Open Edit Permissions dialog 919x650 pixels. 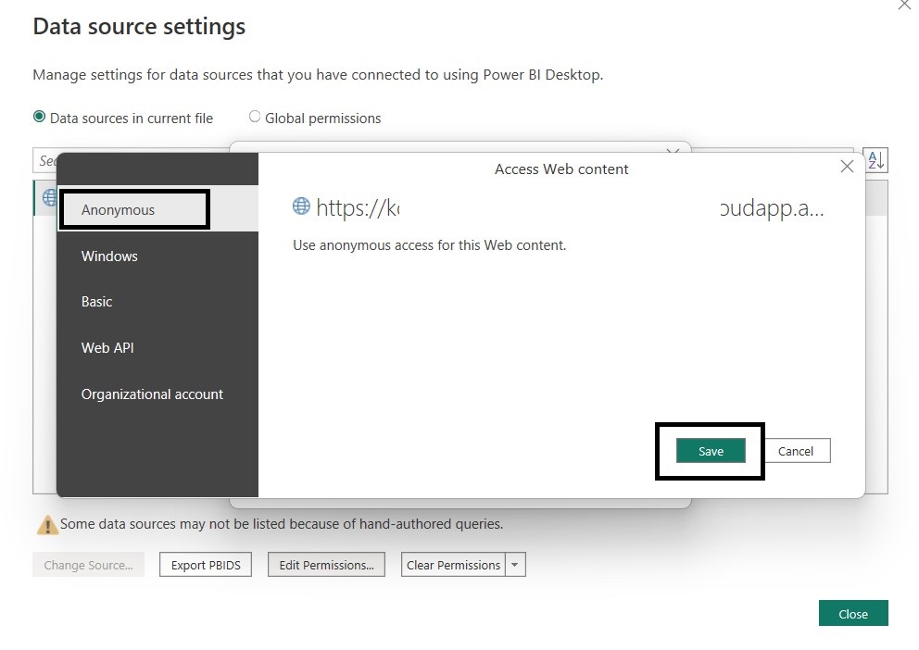tap(326, 565)
